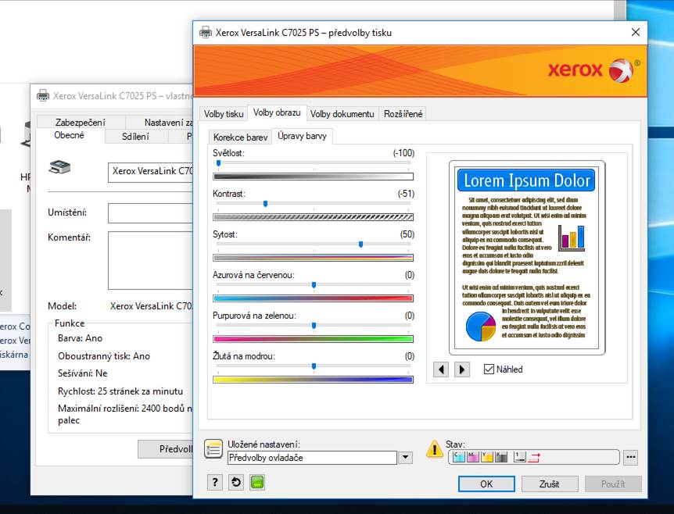
Task: Open the Volby dokumentu tab
Action: tap(342, 114)
